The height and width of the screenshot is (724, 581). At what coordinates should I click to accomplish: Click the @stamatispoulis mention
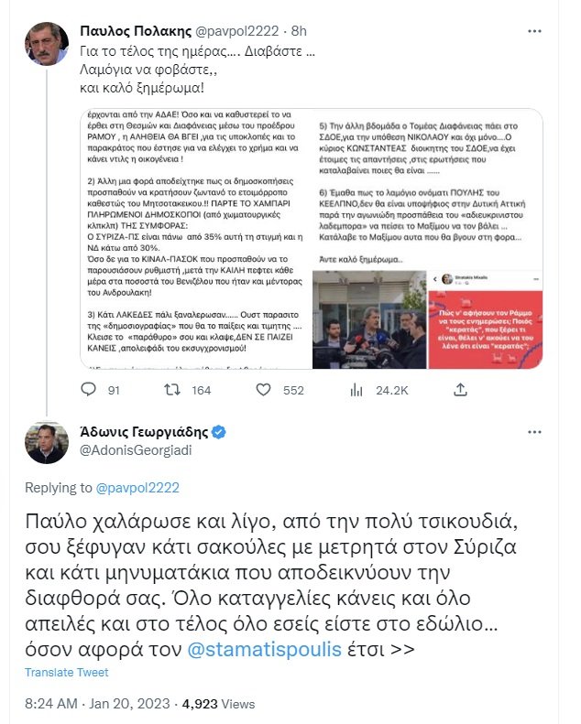click(265, 649)
